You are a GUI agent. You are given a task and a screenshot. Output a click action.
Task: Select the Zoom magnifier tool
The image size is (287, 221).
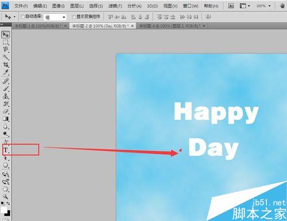(6, 196)
